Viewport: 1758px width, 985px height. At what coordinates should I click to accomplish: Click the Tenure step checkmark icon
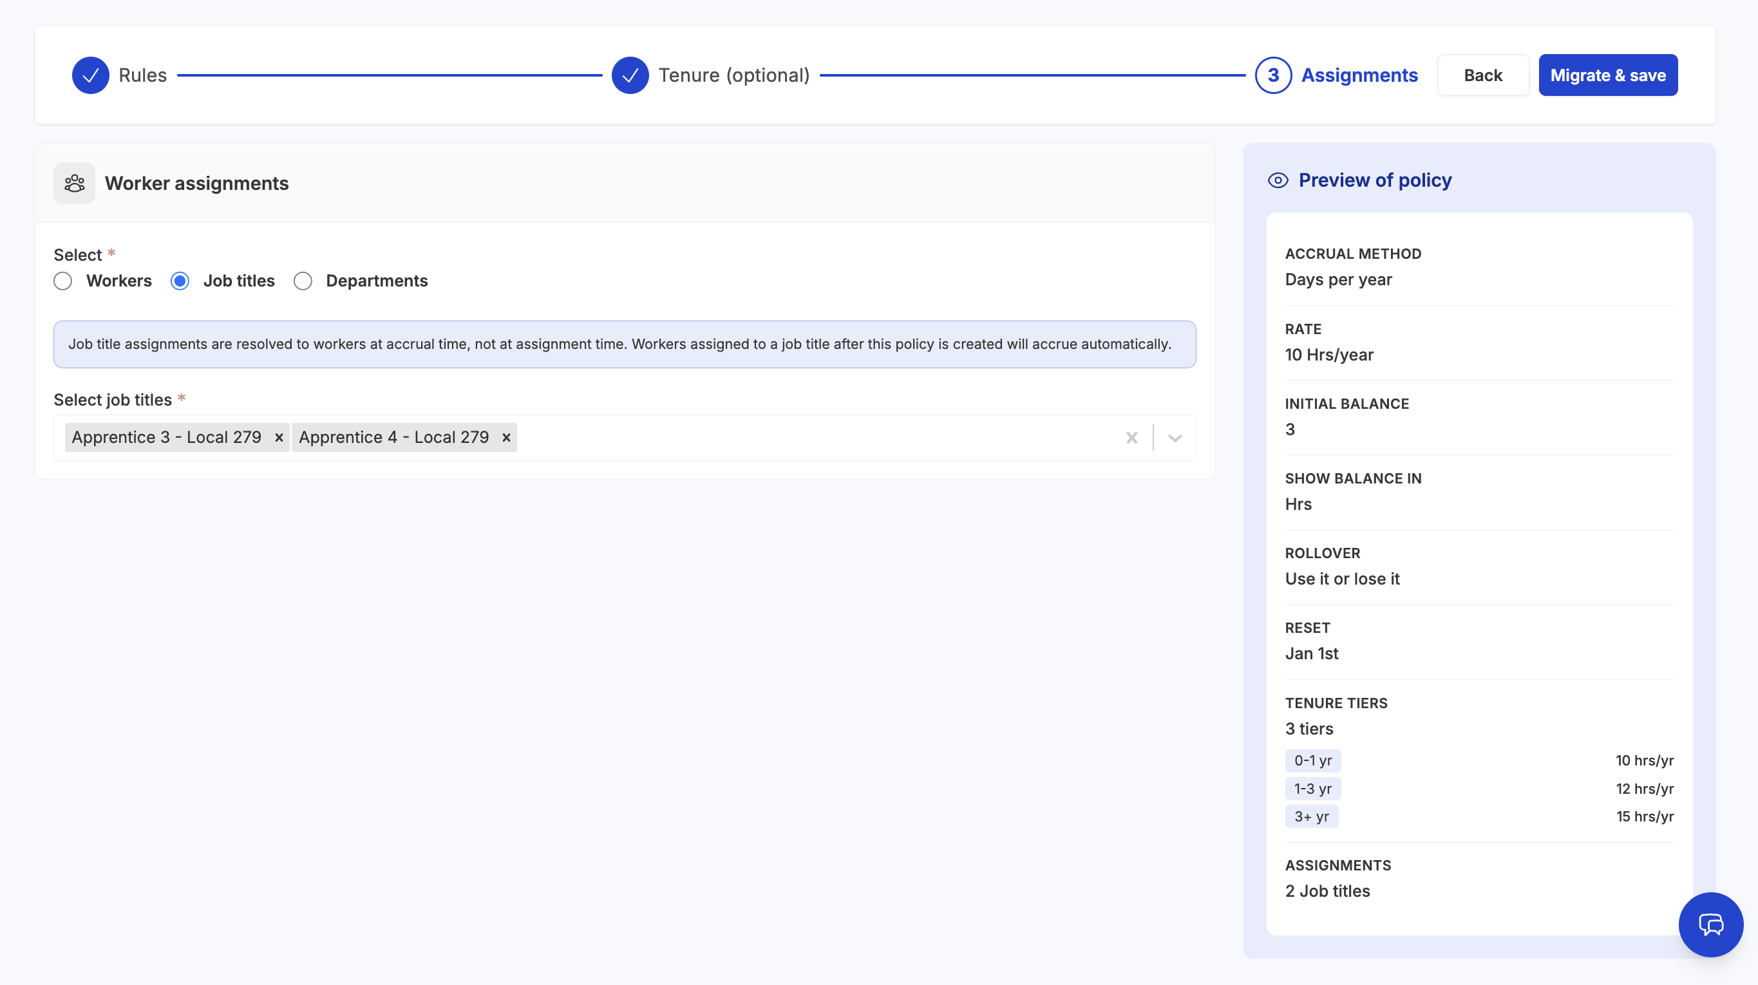(629, 75)
